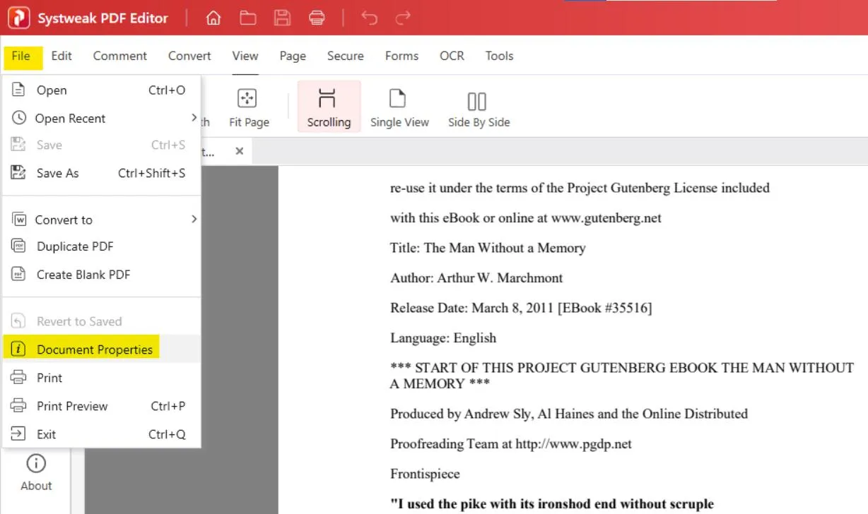This screenshot has height=514, width=868.
Task: Open the Tools menu
Action: [x=499, y=56]
